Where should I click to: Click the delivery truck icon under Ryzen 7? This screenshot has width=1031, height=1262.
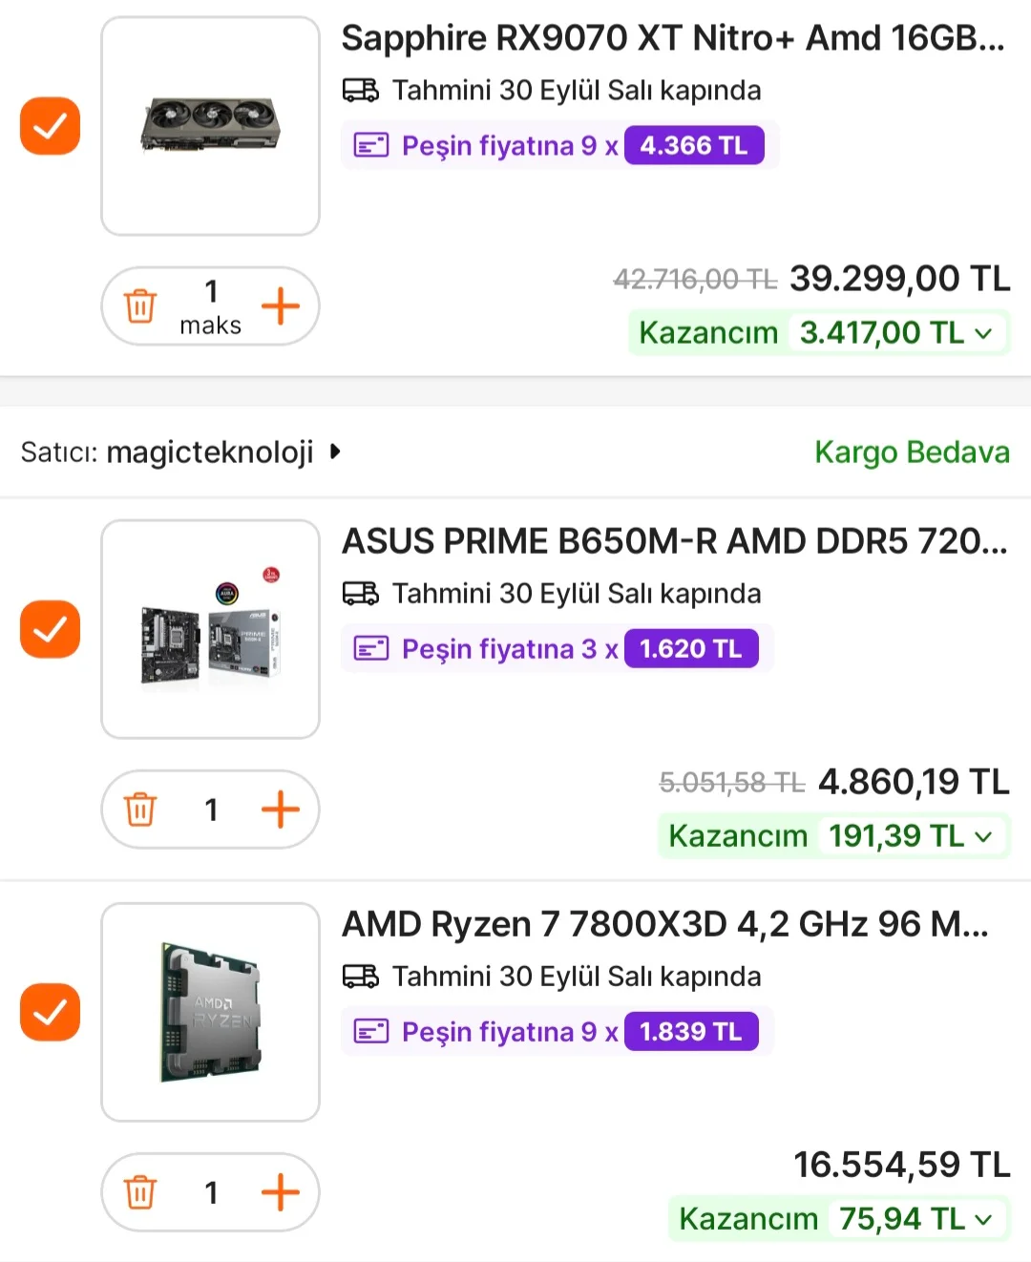[x=361, y=977]
